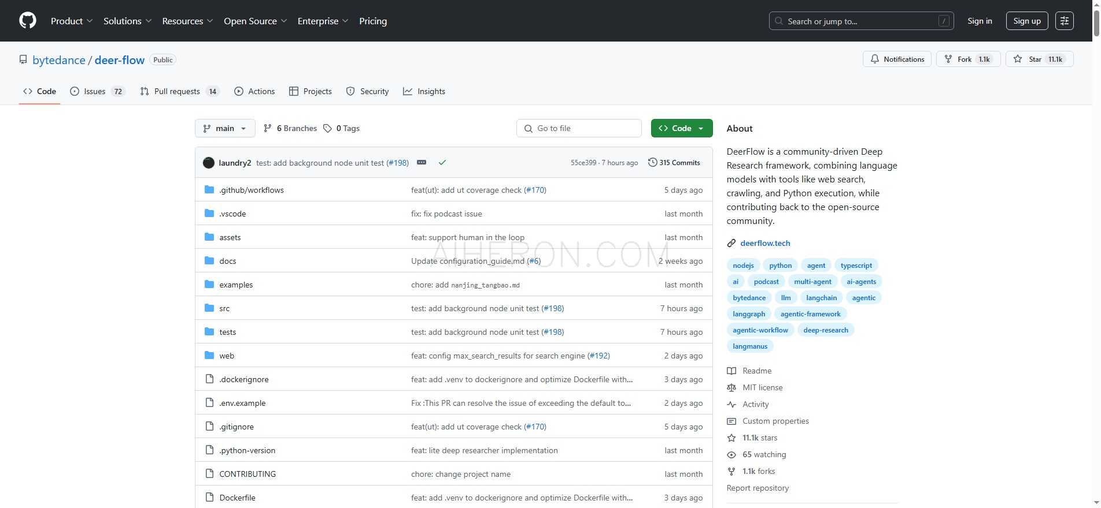Click the Sign up button
The height and width of the screenshot is (508, 1101).
1027,21
